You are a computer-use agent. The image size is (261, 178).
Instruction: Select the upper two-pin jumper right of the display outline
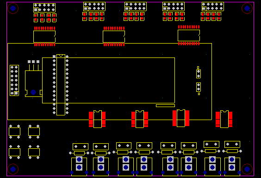[199, 74]
